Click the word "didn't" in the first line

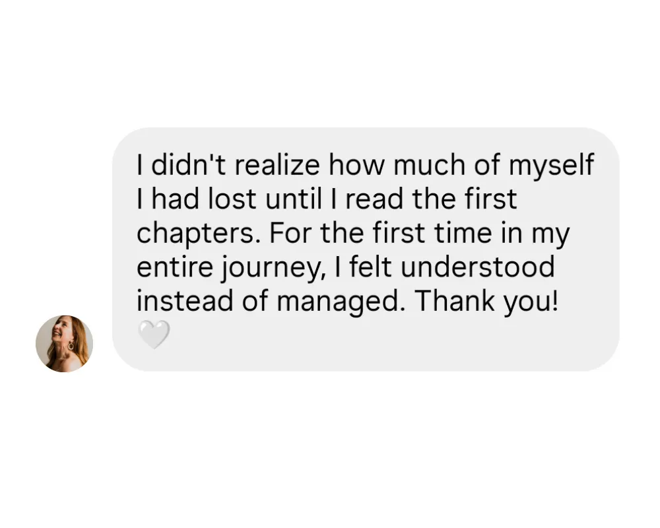[189, 165]
